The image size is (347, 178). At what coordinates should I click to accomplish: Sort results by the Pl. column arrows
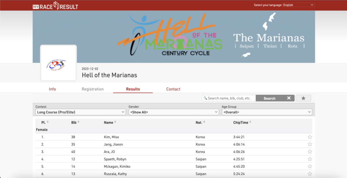(47, 122)
